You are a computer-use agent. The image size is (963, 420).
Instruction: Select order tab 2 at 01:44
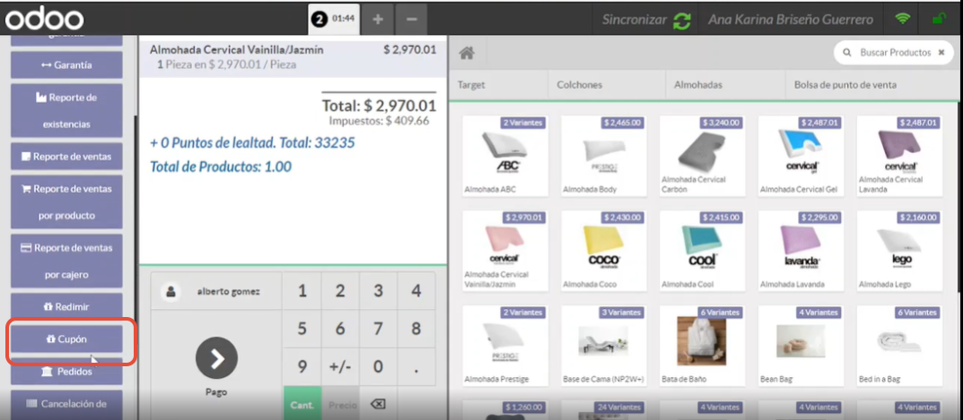click(x=334, y=19)
